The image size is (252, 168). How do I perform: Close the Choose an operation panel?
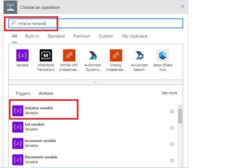point(182,6)
